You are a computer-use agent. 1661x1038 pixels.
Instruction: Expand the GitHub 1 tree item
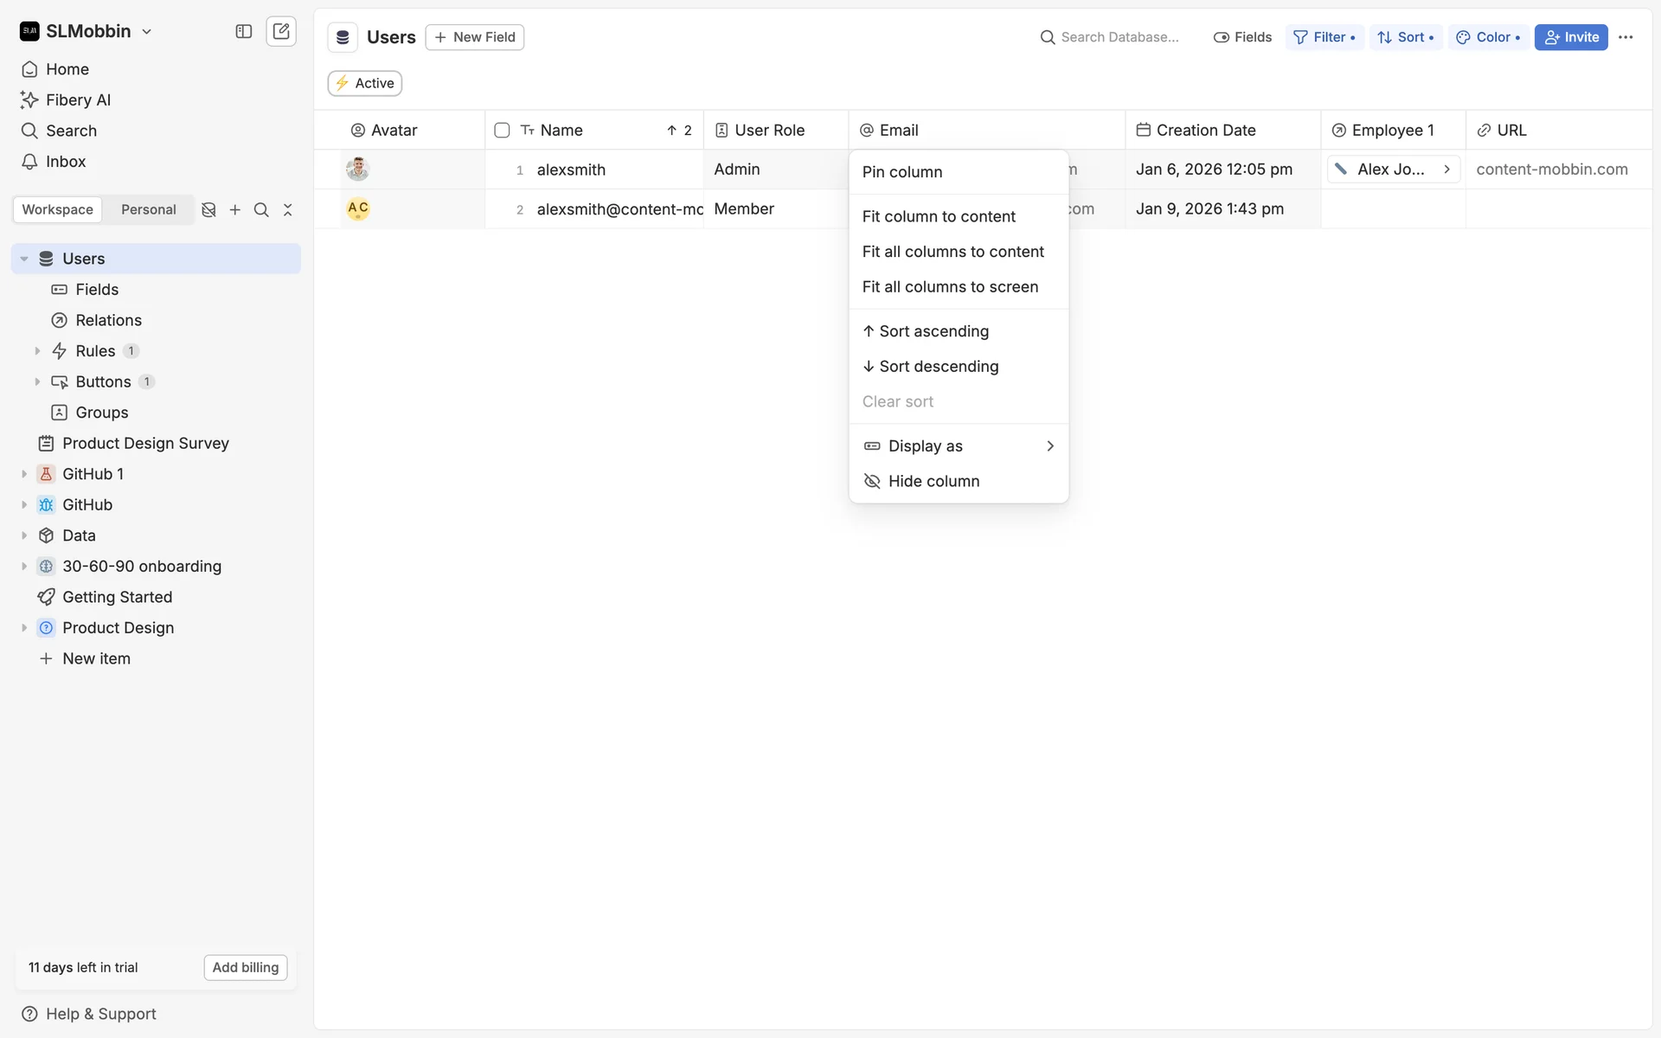[24, 474]
